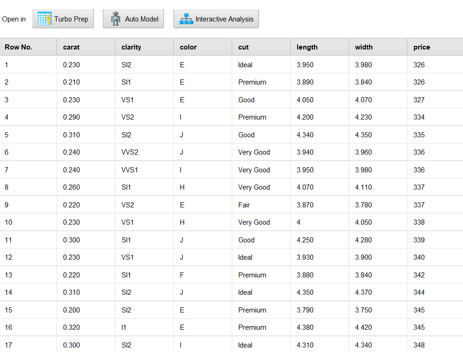
Task: Click the color column header
Action: click(203, 47)
